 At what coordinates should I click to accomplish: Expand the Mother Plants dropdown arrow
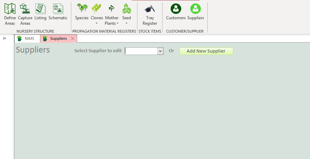click(x=118, y=24)
